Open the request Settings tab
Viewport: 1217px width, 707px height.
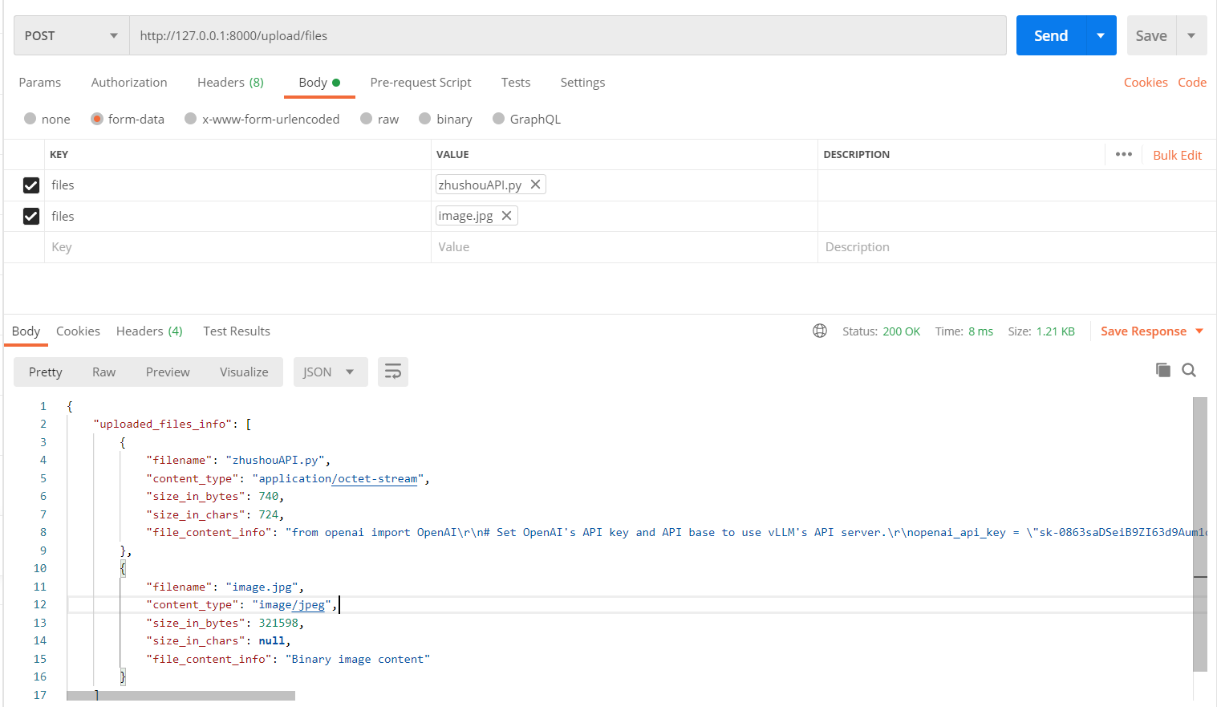tap(582, 82)
